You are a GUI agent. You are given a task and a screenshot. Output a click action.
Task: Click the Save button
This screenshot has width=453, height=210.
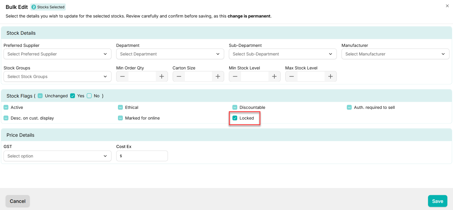pyautogui.click(x=437, y=201)
